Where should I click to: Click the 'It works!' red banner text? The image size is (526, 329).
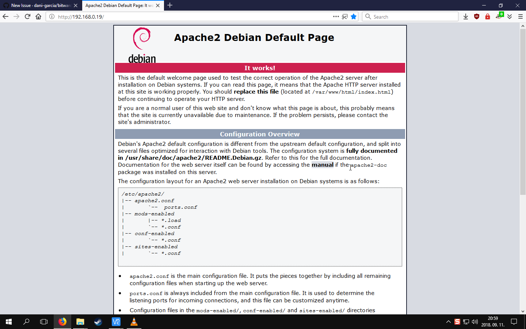click(260, 68)
